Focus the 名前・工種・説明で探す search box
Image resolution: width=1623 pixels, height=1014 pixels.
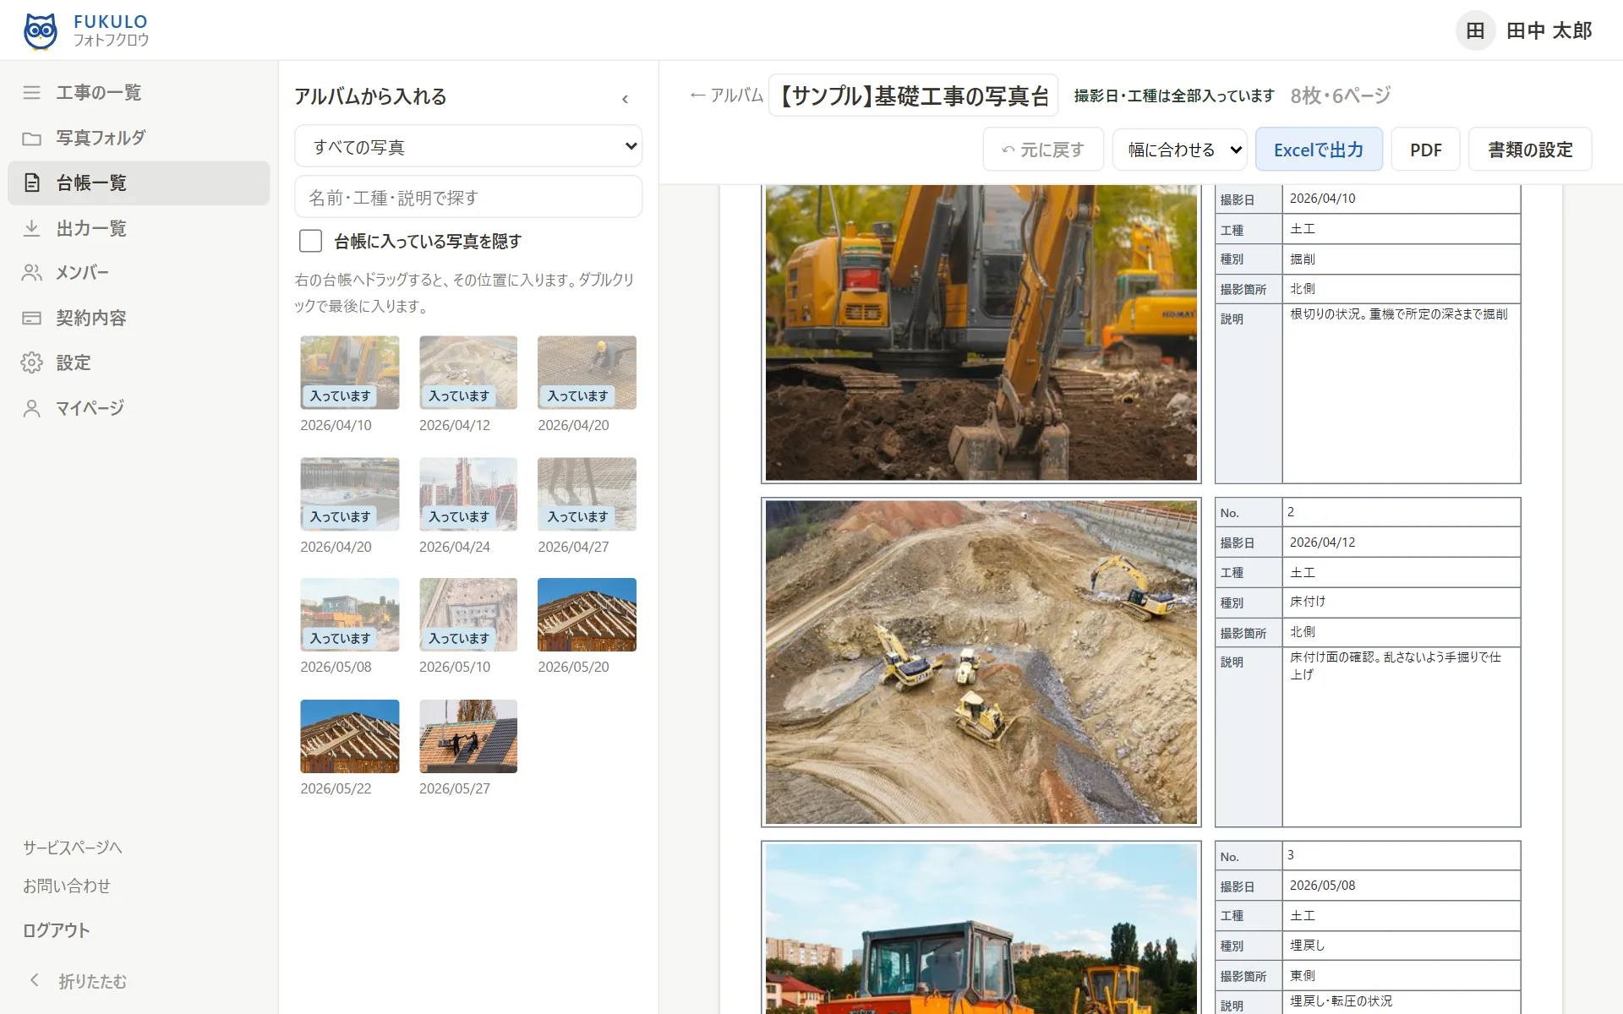coord(468,197)
